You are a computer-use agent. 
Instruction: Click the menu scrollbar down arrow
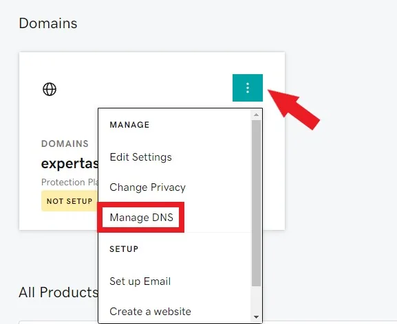[256, 317]
